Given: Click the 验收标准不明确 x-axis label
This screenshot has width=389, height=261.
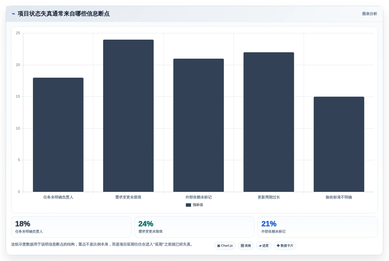Looking at the screenshot, I should click(x=339, y=197).
